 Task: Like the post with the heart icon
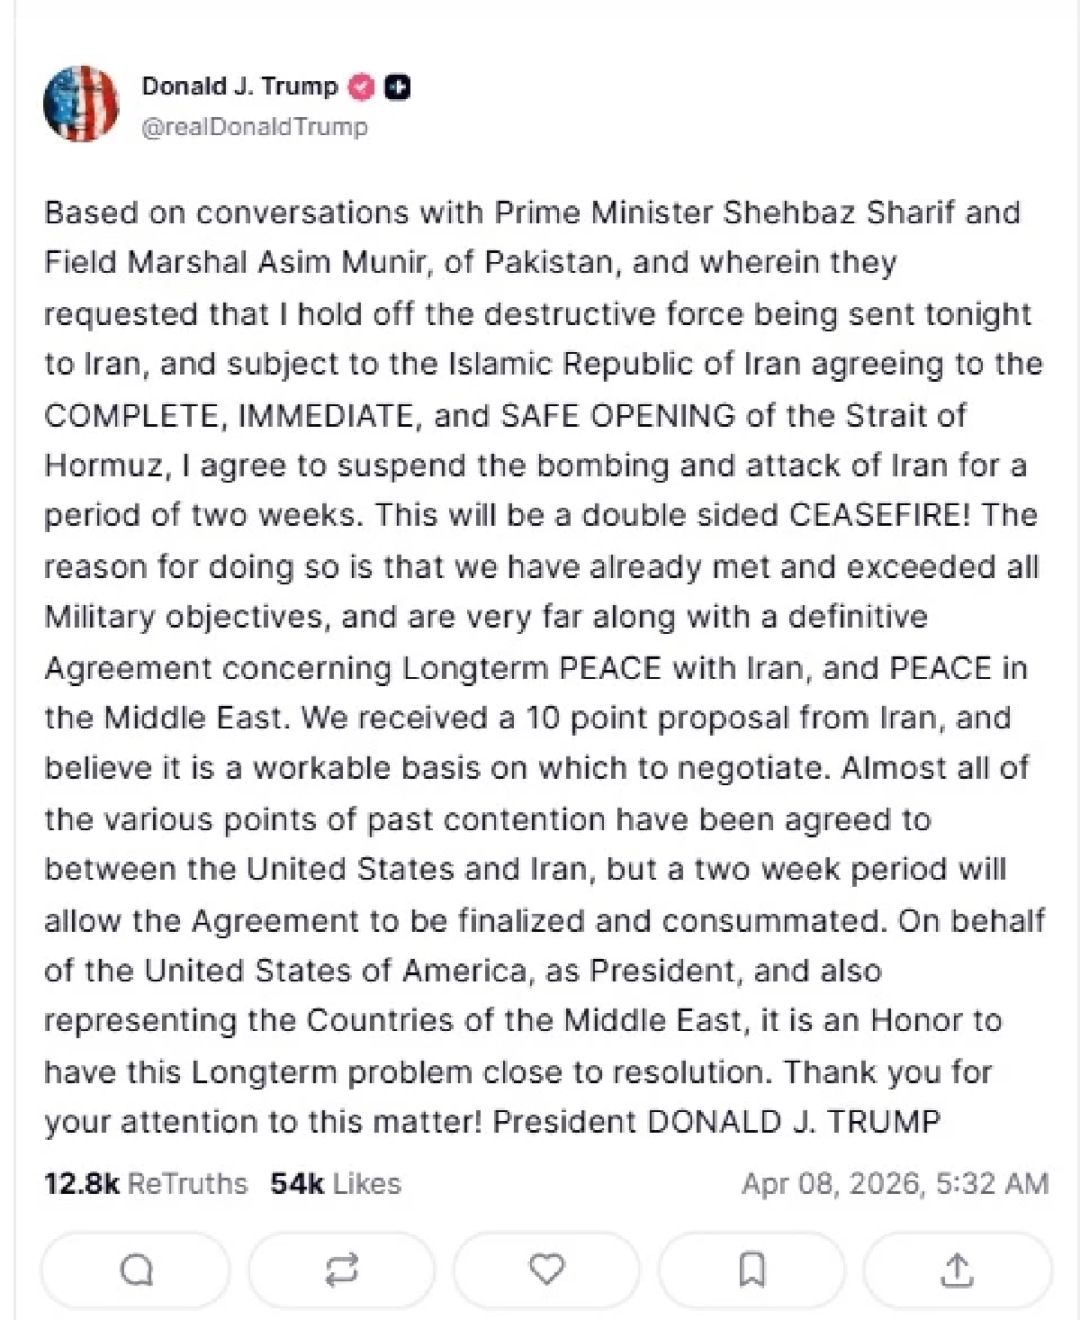546,1270
